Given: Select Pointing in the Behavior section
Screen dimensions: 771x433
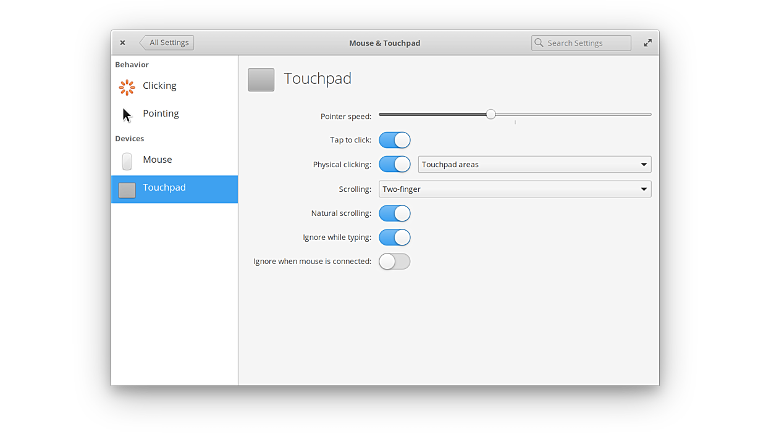Looking at the screenshot, I should click(161, 113).
